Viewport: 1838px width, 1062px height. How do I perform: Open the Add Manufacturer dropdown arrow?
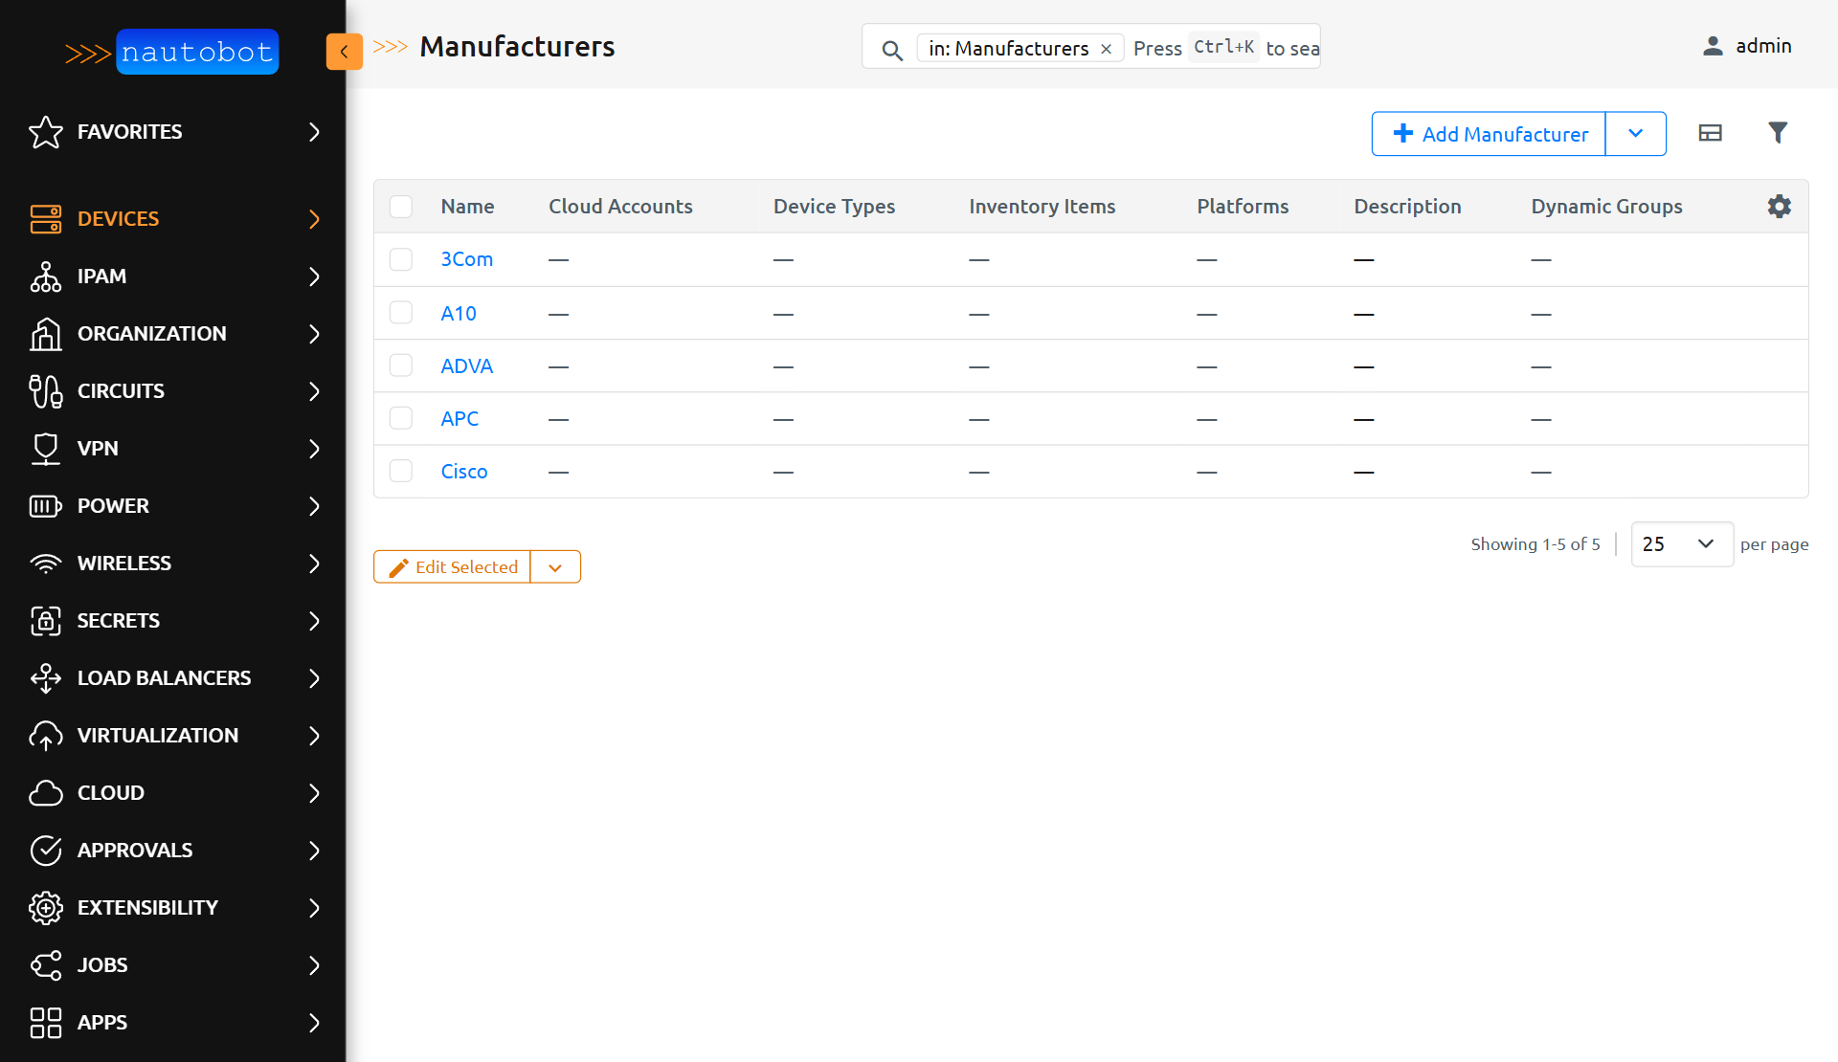click(1635, 134)
